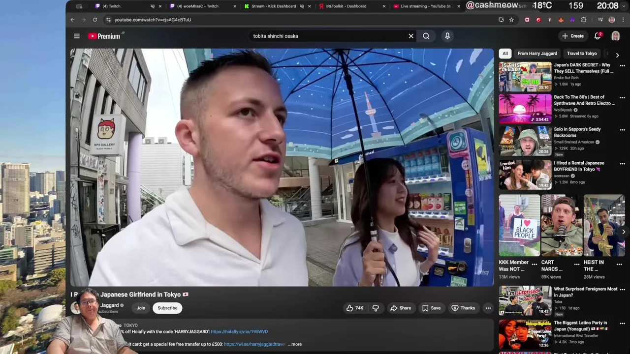Open more actions for the video
This screenshot has height=354, width=630.
point(488,308)
